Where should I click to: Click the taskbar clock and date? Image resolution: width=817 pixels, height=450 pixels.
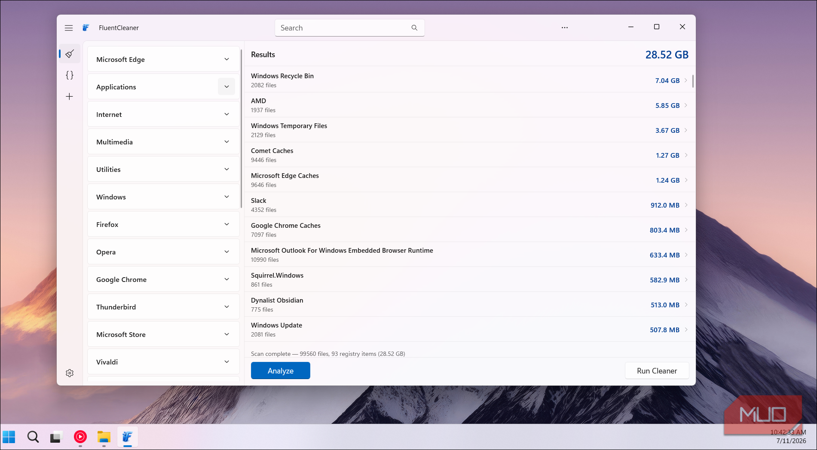[789, 437]
